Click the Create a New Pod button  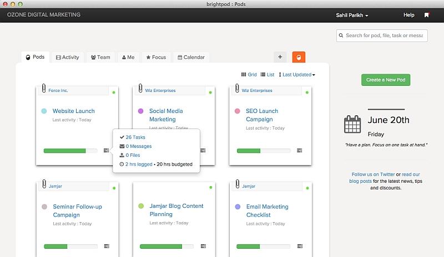386,80
